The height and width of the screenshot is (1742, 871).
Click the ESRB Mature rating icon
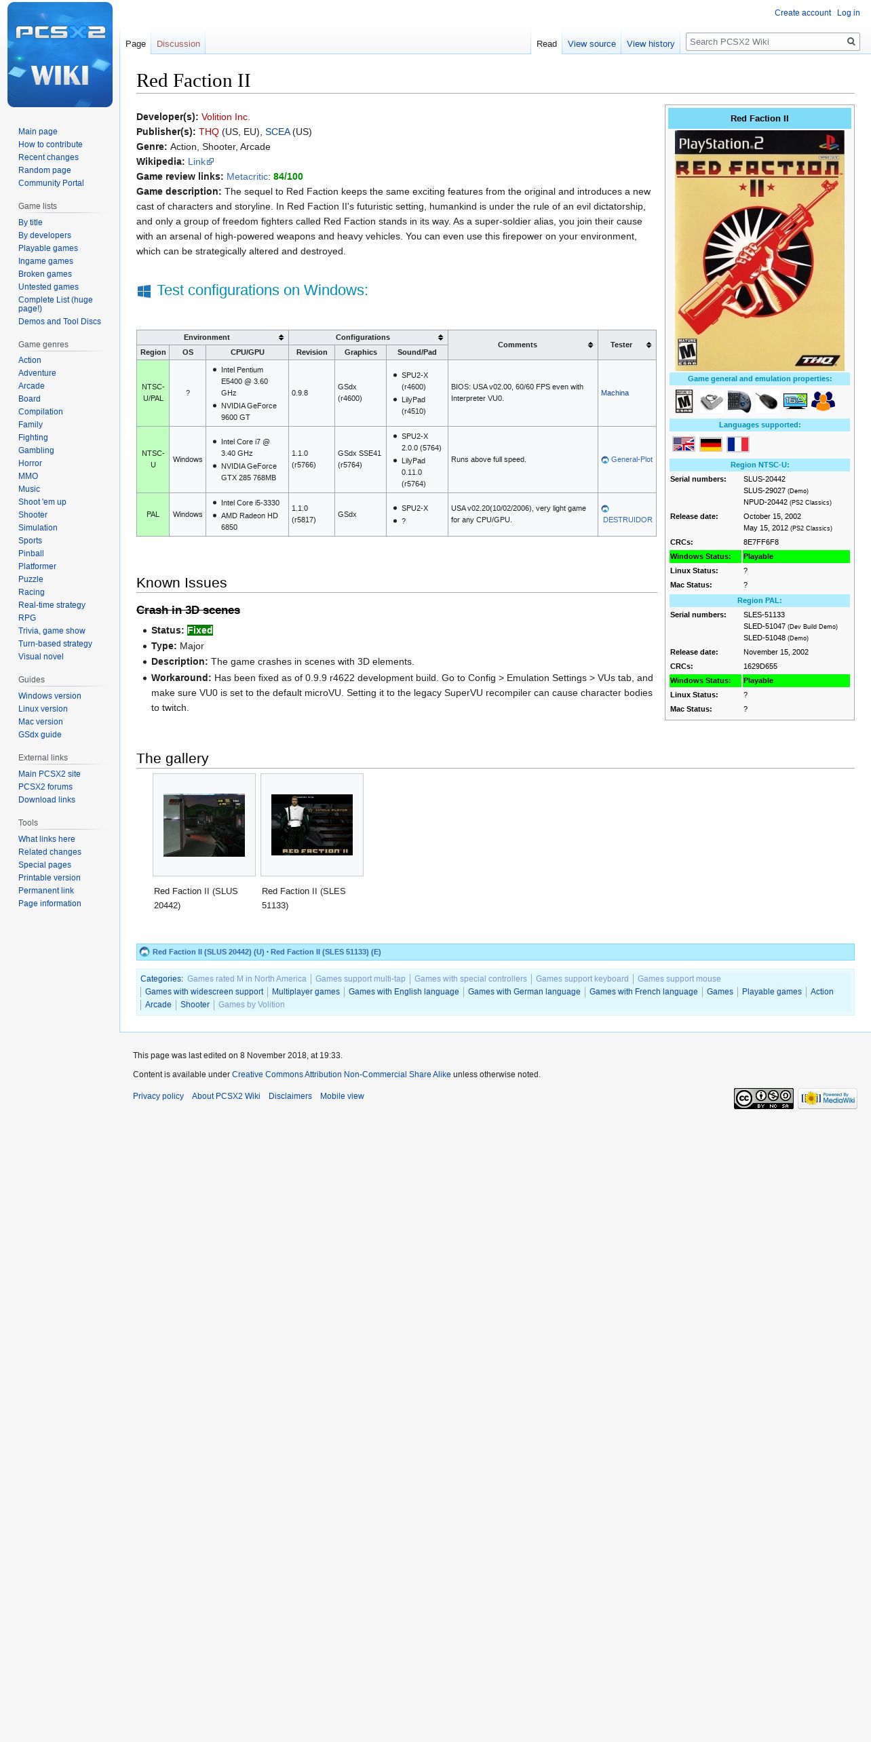(684, 402)
